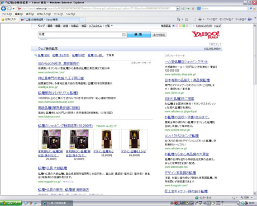Open the 八王子岡田屋 sponsored link
Image resolution: width=257 pixels, height=206 pixels.
[x=61, y=78]
